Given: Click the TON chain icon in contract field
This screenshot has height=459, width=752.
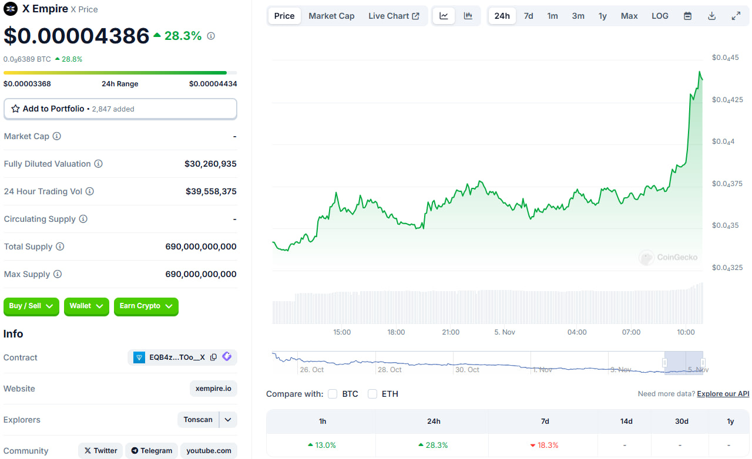Looking at the screenshot, I should click(139, 357).
